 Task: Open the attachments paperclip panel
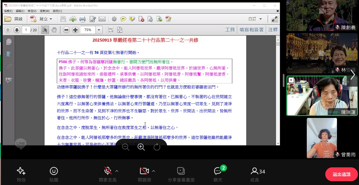(9, 67)
